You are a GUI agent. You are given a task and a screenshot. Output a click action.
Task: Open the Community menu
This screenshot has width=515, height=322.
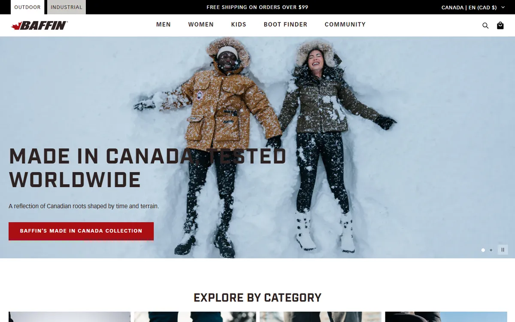coord(345,24)
